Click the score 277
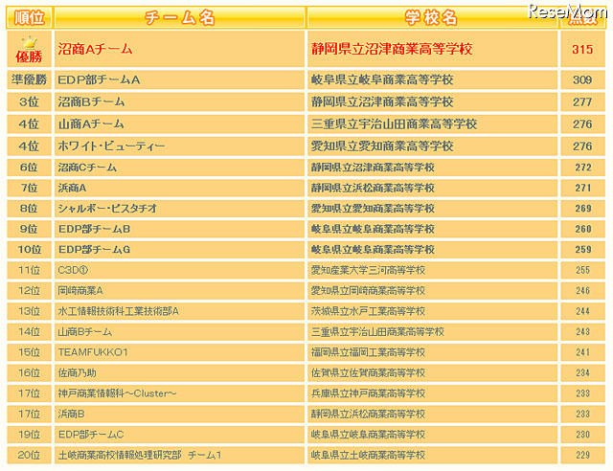 point(582,102)
